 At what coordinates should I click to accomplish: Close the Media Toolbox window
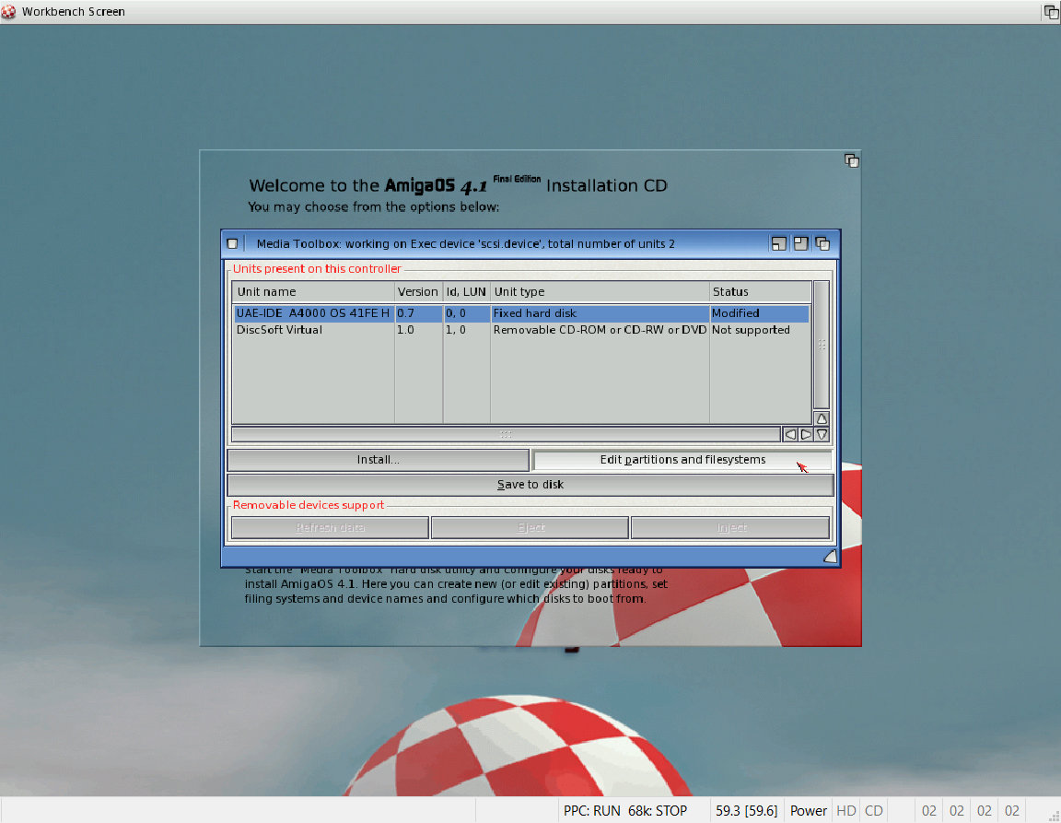[232, 244]
